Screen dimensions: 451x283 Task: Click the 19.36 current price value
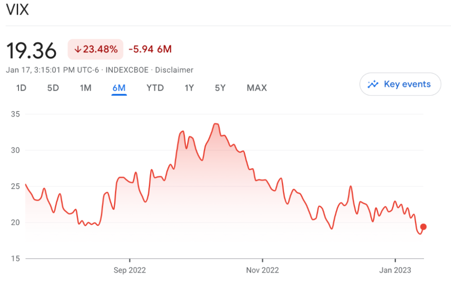point(32,50)
